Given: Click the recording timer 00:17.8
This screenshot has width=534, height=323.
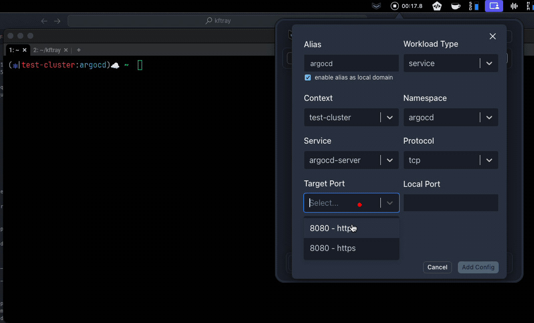Looking at the screenshot, I should (x=412, y=6).
